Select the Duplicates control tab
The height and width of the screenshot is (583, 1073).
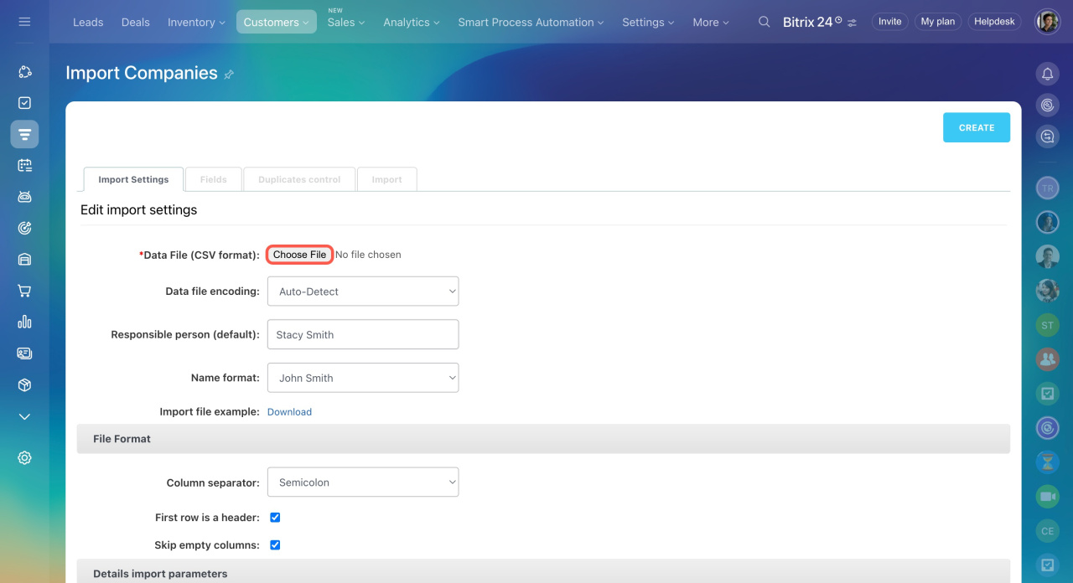pos(299,179)
